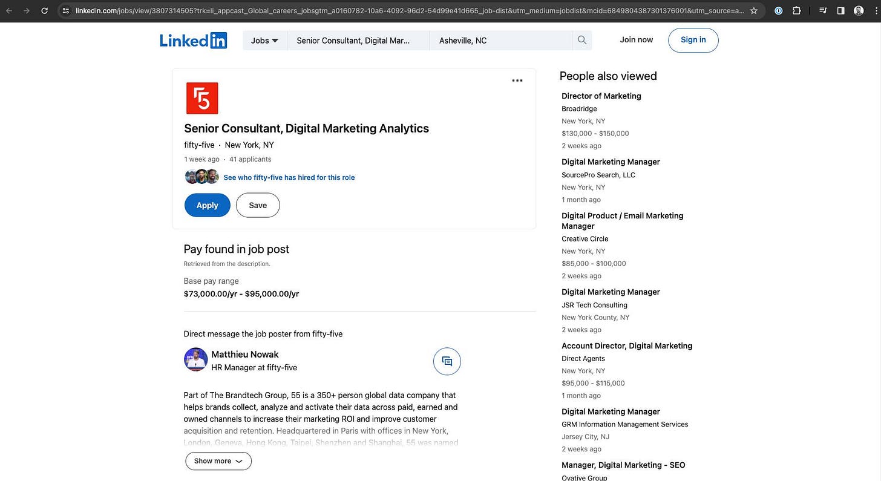Screen dimensions: 881x481
Task: Open Manager, Digital Marketing - SEO job
Action: click(x=623, y=465)
